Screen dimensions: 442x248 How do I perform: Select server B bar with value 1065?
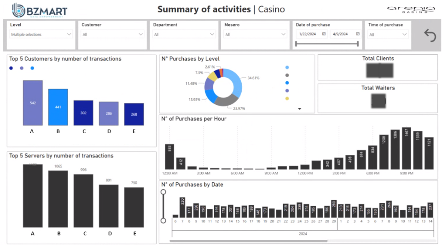[58, 199]
